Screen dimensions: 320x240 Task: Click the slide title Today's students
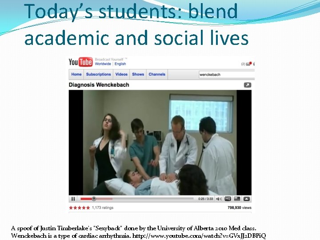[x=136, y=24]
